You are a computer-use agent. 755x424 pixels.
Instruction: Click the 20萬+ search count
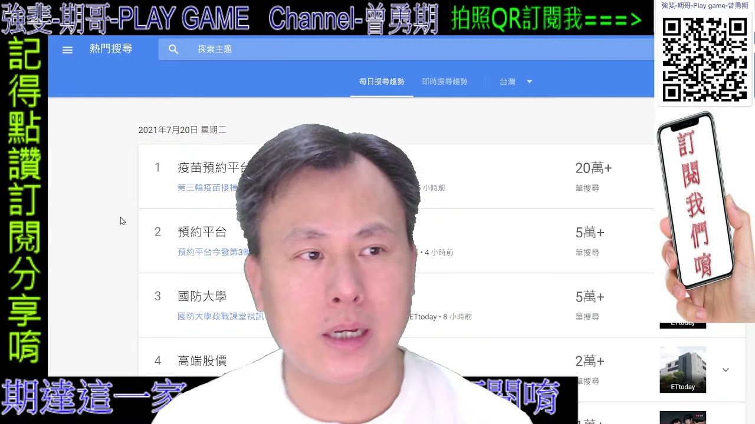[593, 168]
